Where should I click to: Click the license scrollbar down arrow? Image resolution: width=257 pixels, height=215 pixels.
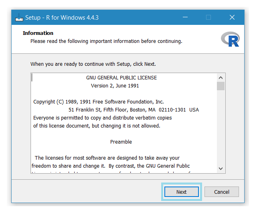click(x=221, y=168)
